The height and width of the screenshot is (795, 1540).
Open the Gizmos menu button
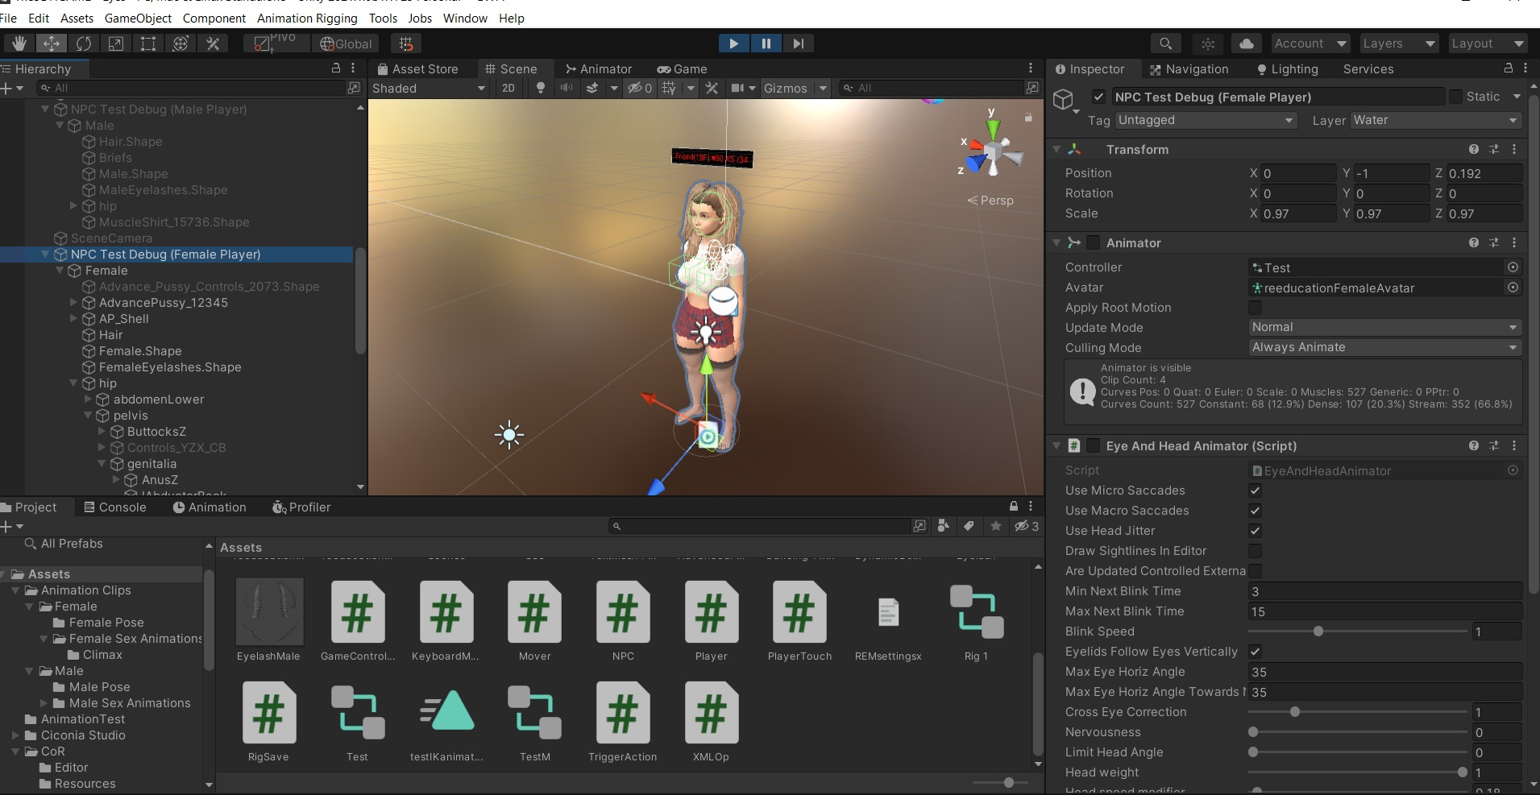[x=786, y=89]
